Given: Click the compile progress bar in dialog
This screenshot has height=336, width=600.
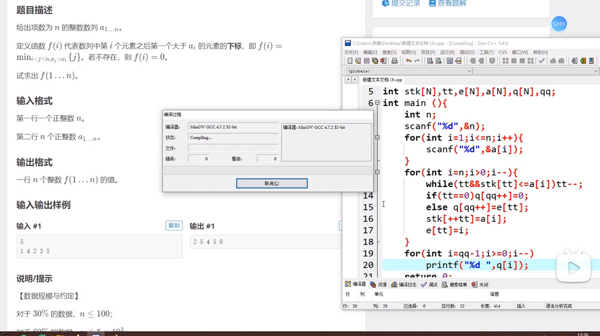Looking at the screenshot, I should pos(268,170).
